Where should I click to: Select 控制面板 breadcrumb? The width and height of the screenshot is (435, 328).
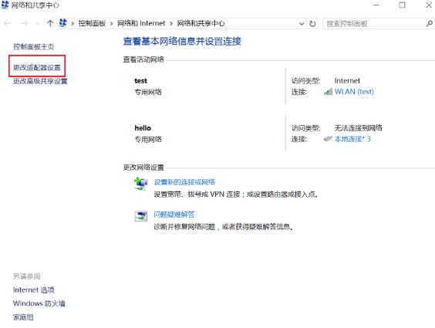click(x=92, y=23)
